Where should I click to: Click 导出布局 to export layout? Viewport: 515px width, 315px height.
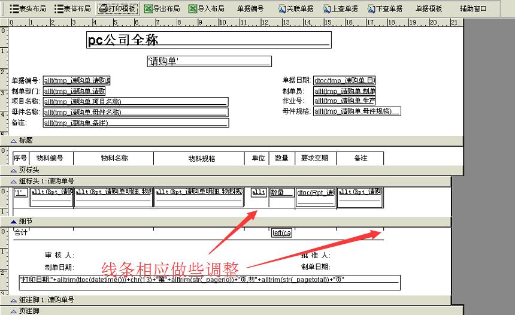[x=162, y=9]
